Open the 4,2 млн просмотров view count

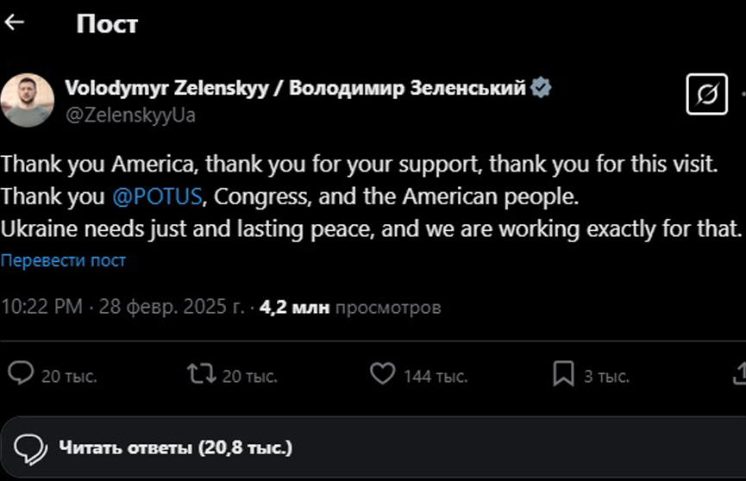(x=350, y=307)
